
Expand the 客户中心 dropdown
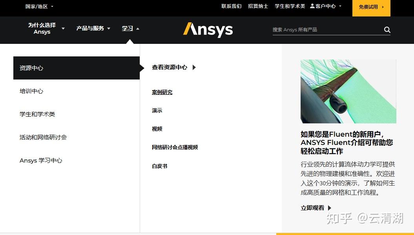pos(339,6)
